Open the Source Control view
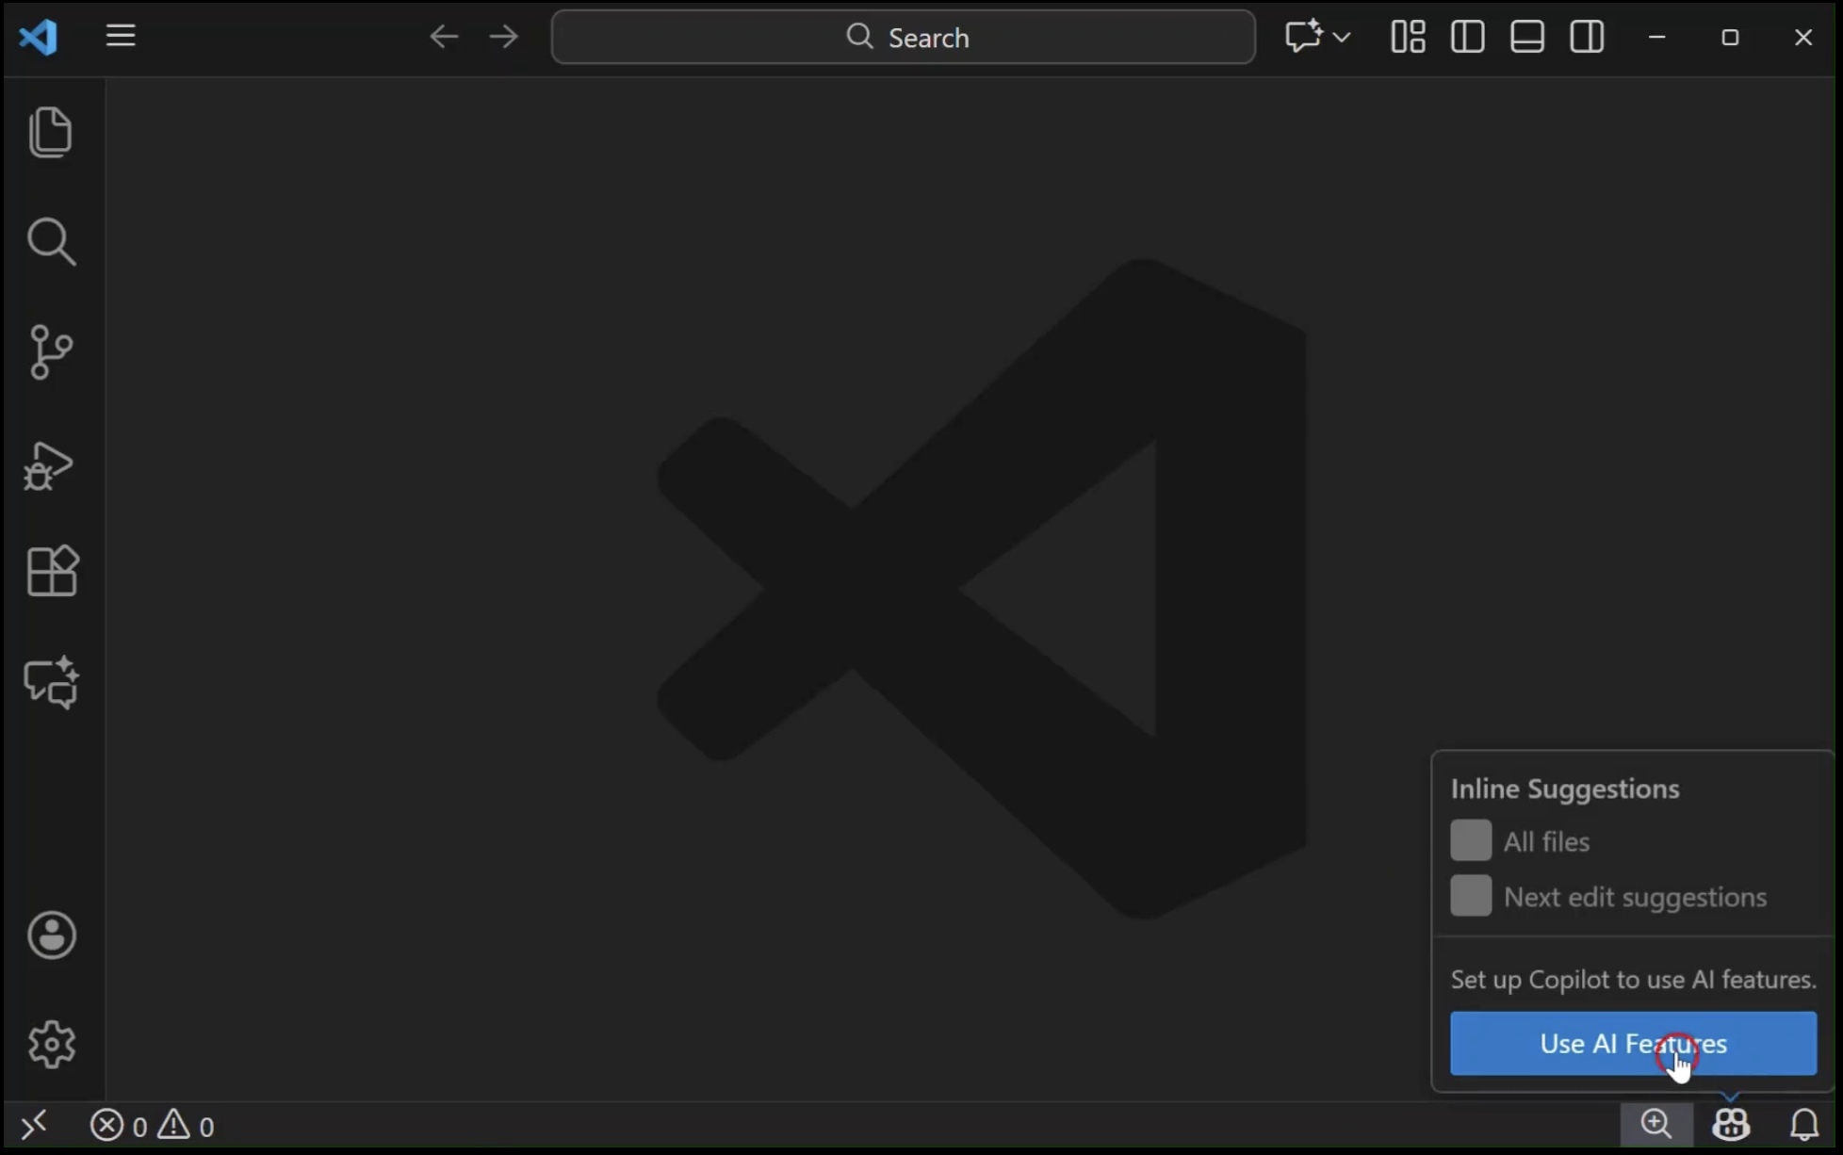The width and height of the screenshot is (1843, 1155). point(51,352)
